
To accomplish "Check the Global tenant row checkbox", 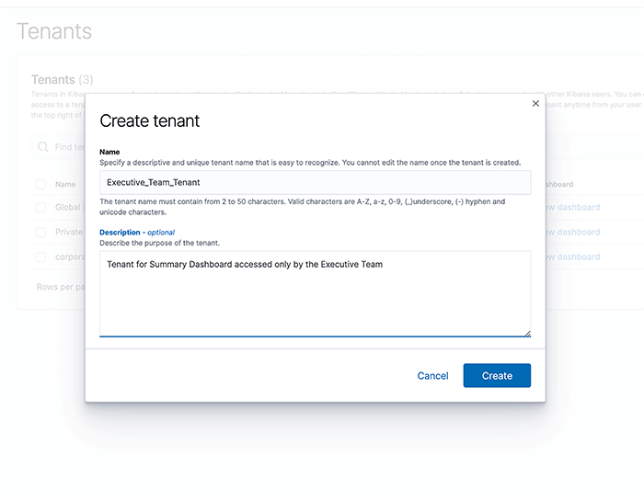I will (x=40, y=208).
